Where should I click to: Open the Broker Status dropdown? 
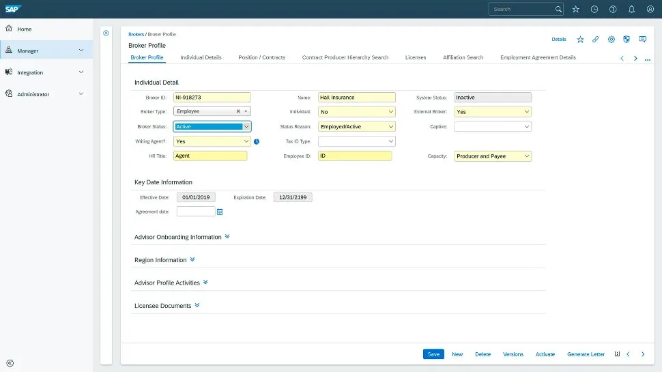(246, 126)
